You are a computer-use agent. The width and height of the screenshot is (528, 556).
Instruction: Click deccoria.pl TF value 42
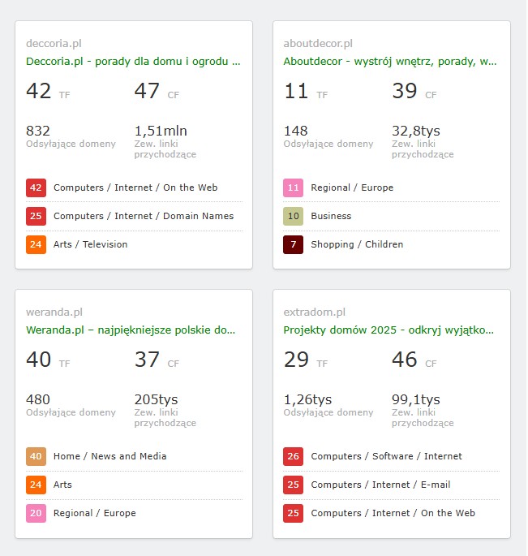(39, 91)
